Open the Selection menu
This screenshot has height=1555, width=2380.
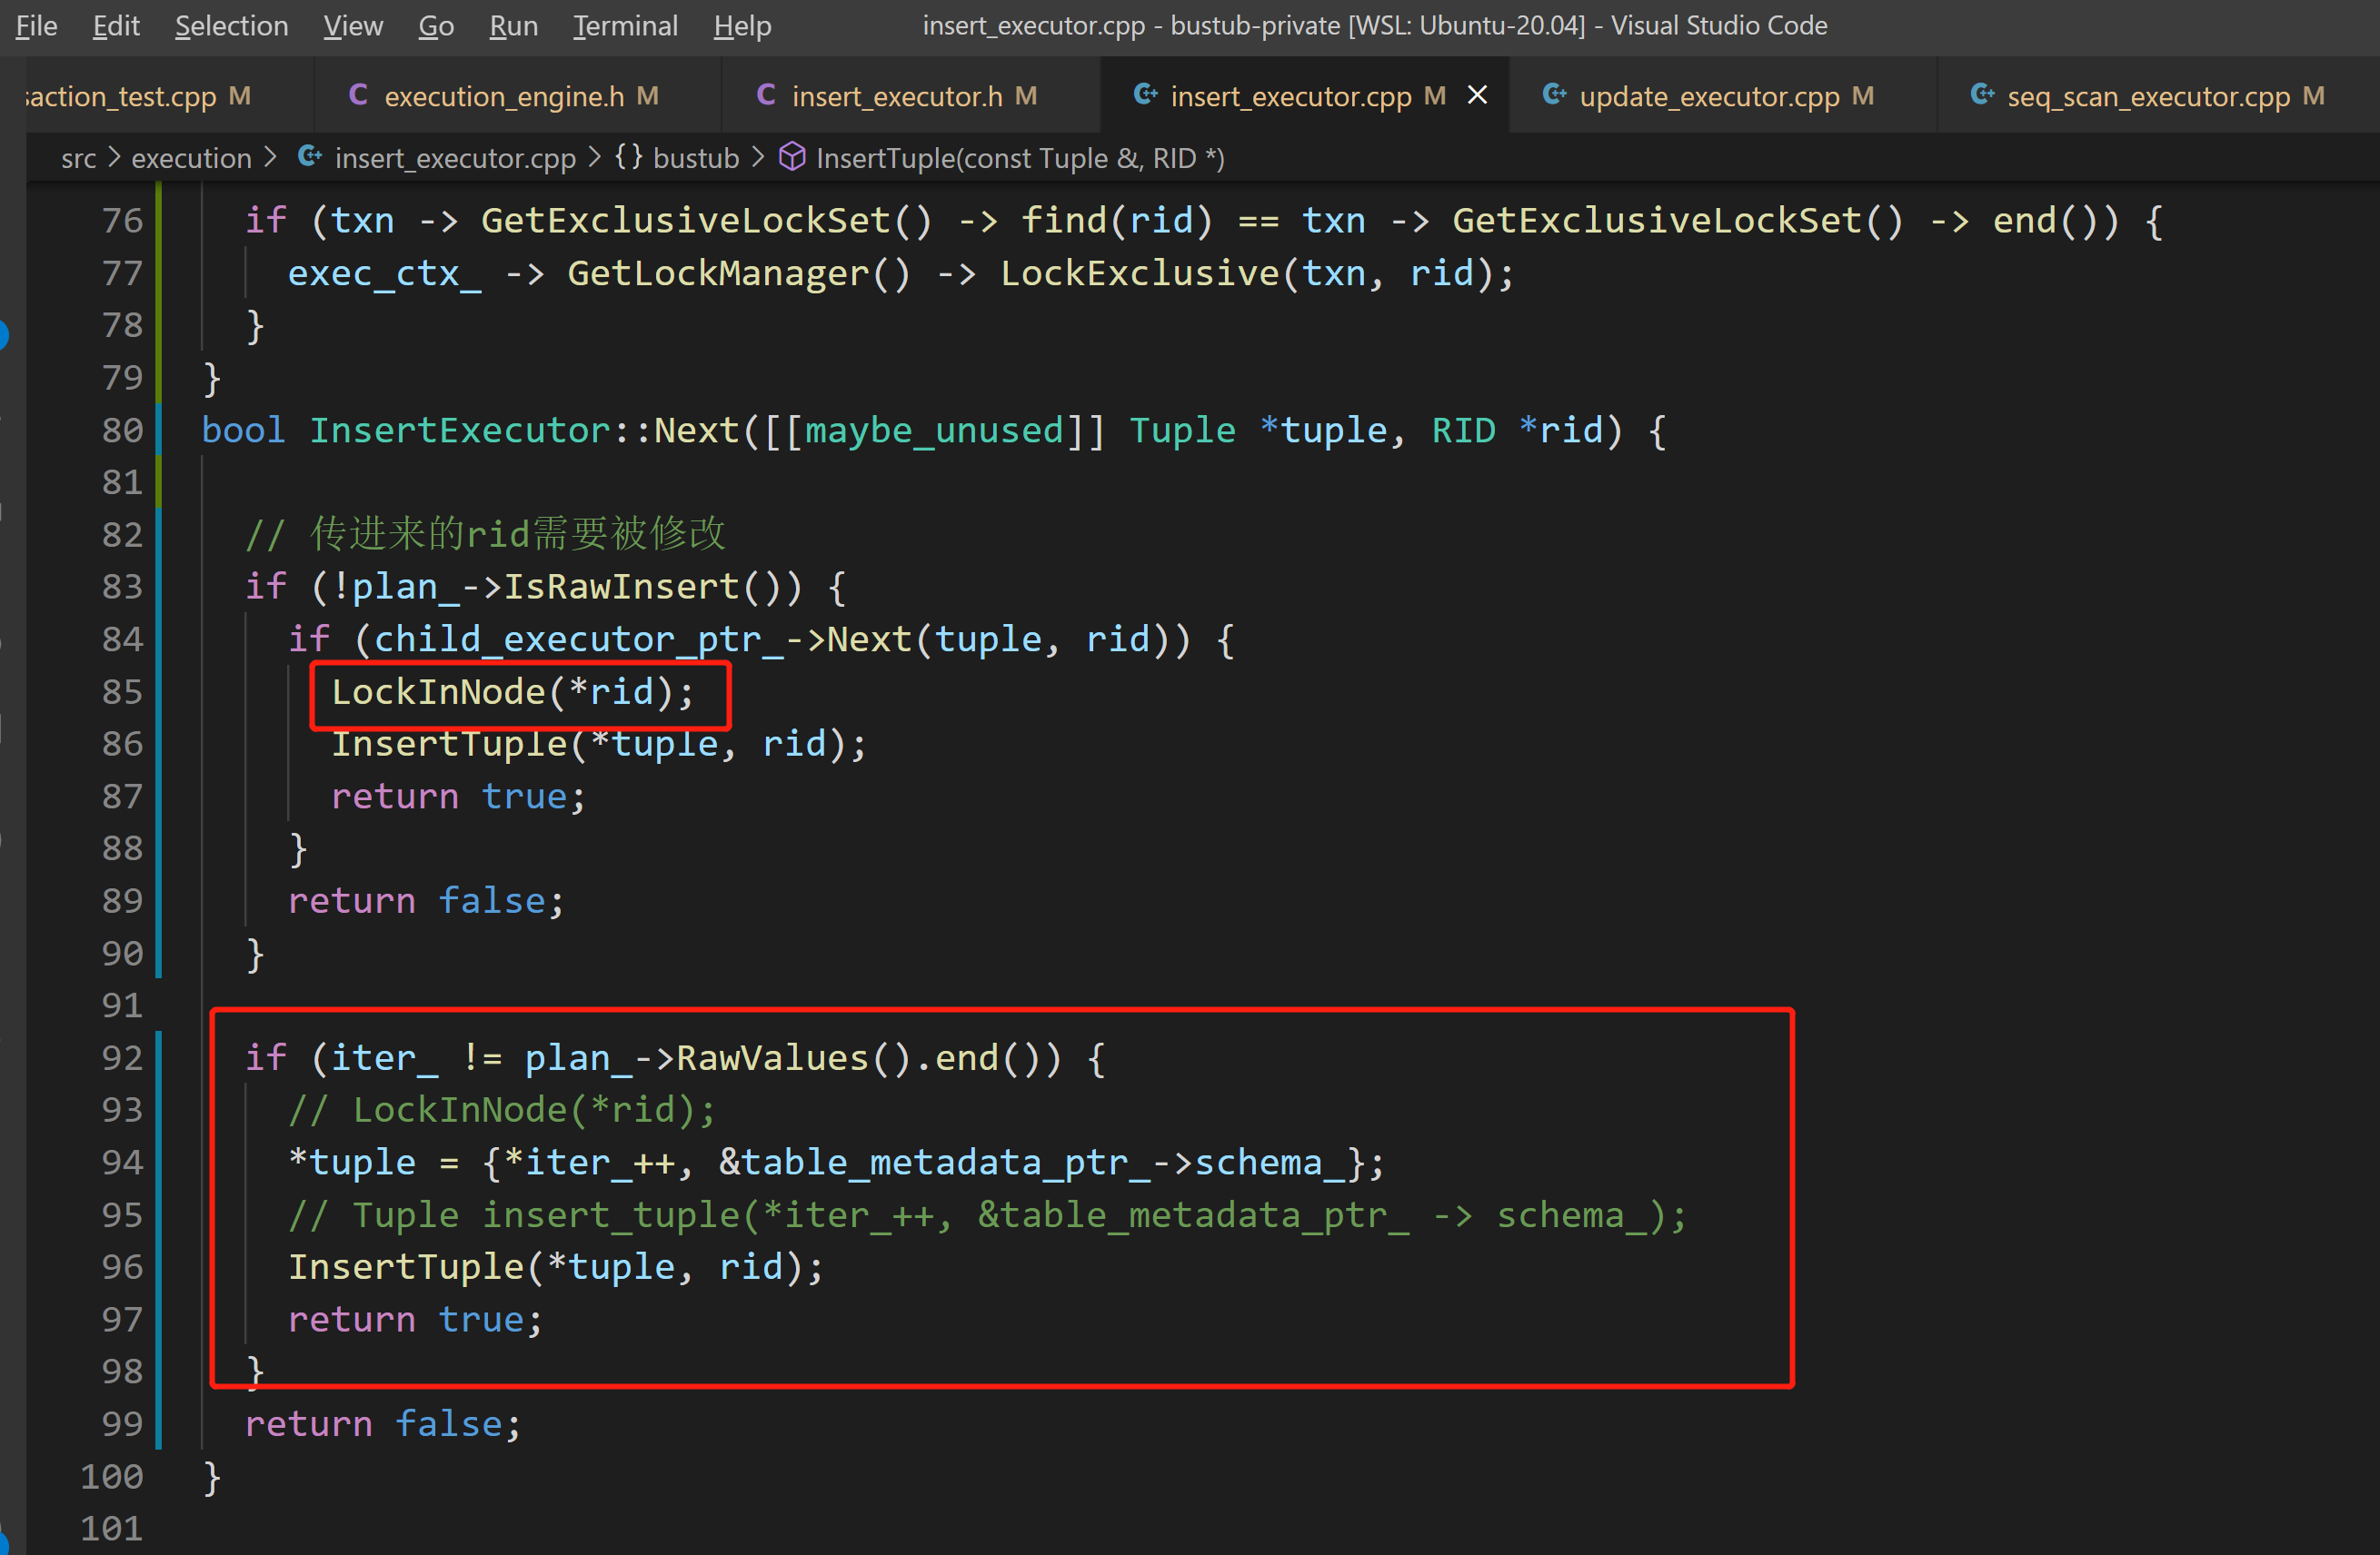[231, 26]
